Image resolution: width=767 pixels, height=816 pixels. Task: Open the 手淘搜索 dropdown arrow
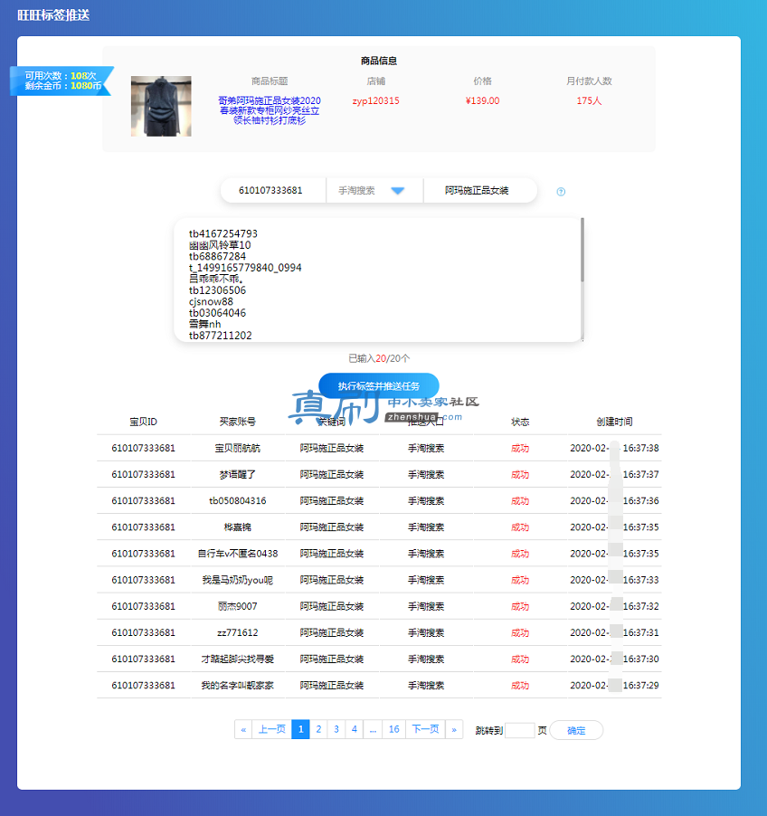[398, 191]
